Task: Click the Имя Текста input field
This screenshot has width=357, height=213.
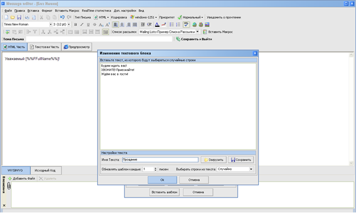Action: point(161,160)
